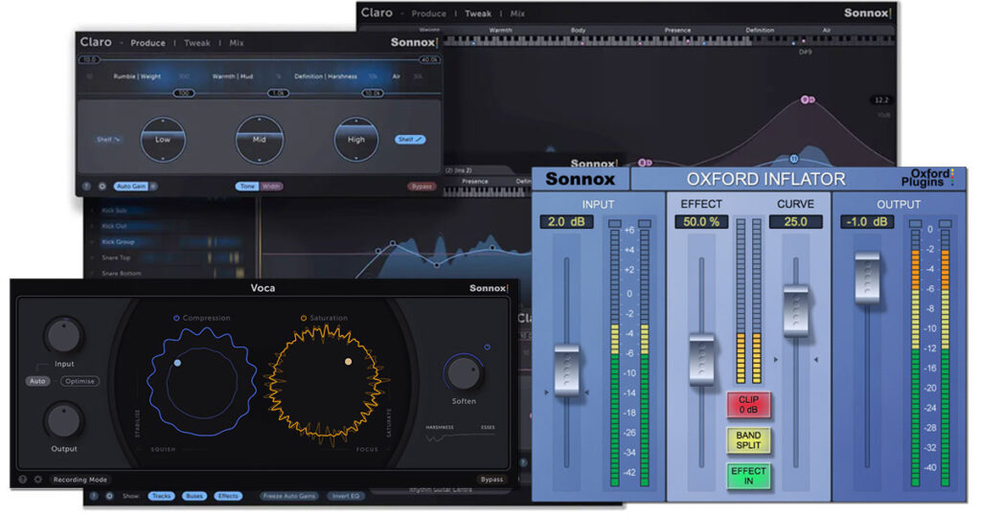The height and width of the screenshot is (515, 981).
Task: Click the Invert EQ button
Action: point(345,496)
